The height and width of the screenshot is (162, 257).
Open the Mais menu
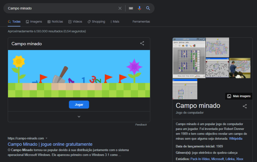pyautogui.click(x=115, y=22)
